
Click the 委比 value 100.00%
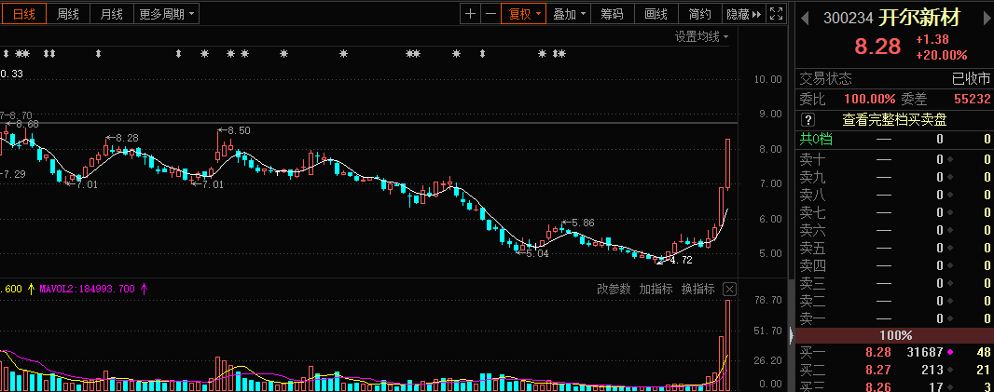[x=870, y=99]
